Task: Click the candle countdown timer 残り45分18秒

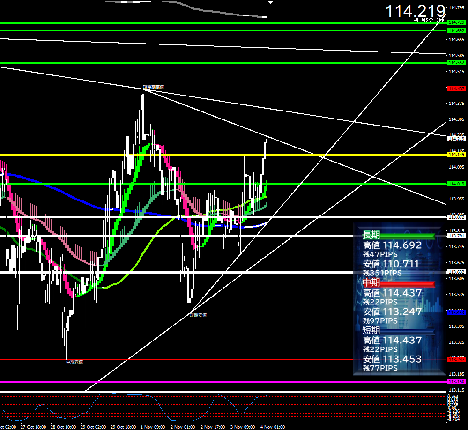Action: 428,20
